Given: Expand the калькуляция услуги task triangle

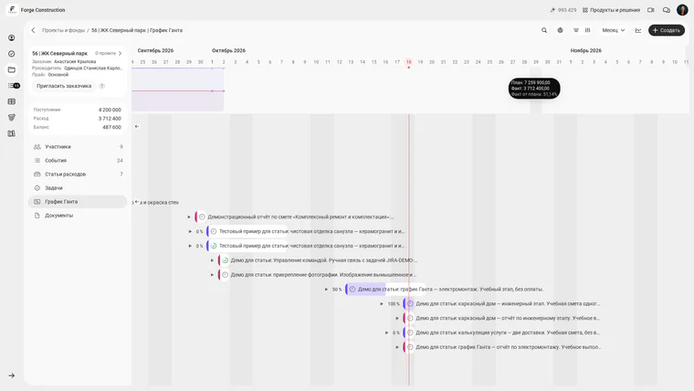Looking at the screenshot, I should (x=387, y=333).
